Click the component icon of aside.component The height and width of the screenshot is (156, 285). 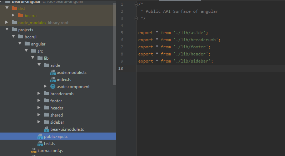[x=53, y=86]
